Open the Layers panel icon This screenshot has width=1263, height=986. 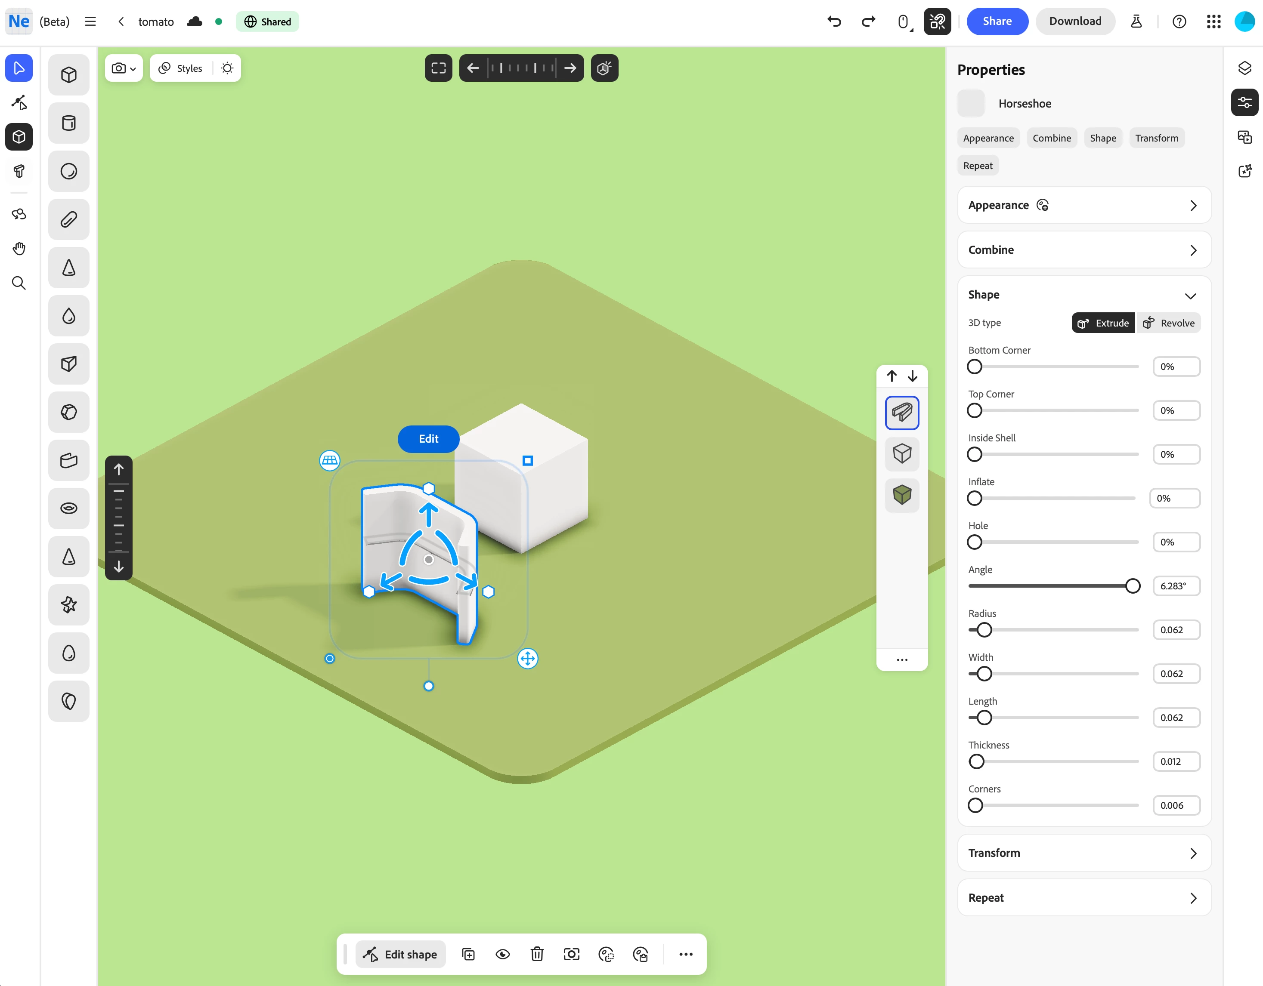pyautogui.click(x=1244, y=68)
